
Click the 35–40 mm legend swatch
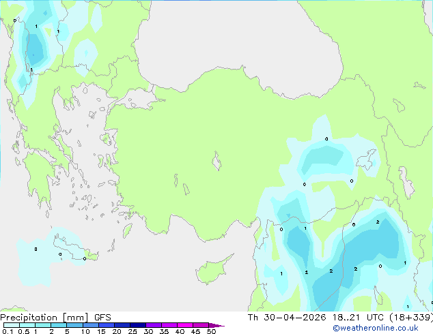pyautogui.click(x=169, y=325)
